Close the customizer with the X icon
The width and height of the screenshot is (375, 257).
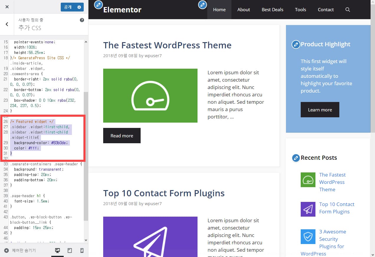coord(7,7)
